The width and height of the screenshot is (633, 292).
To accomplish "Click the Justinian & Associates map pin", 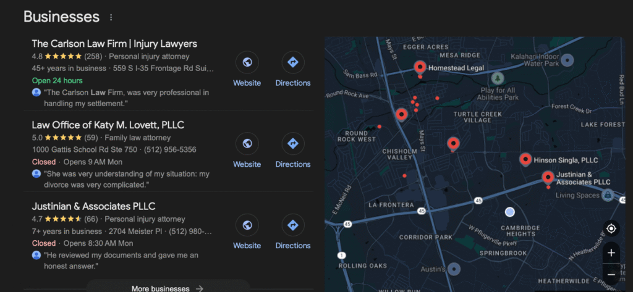I will coord(548,178).
